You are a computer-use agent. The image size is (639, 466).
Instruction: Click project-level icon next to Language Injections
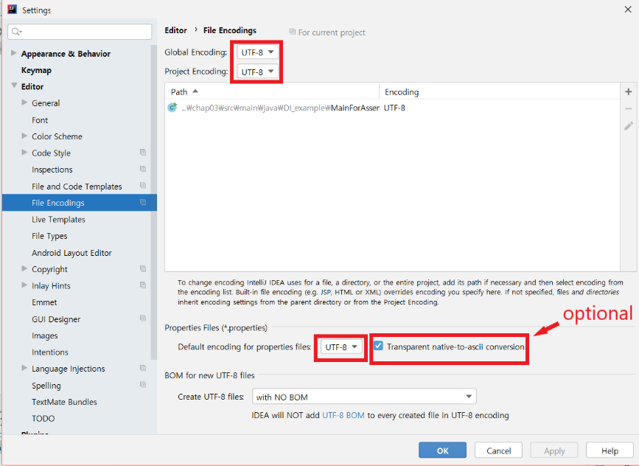coord(143,368)
